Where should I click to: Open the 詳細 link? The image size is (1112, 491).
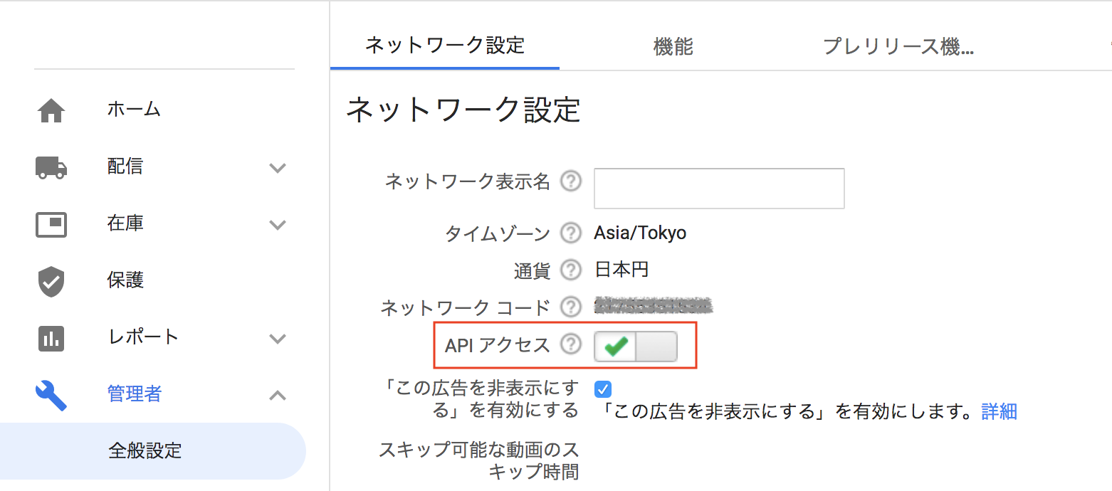point(1000,411)
